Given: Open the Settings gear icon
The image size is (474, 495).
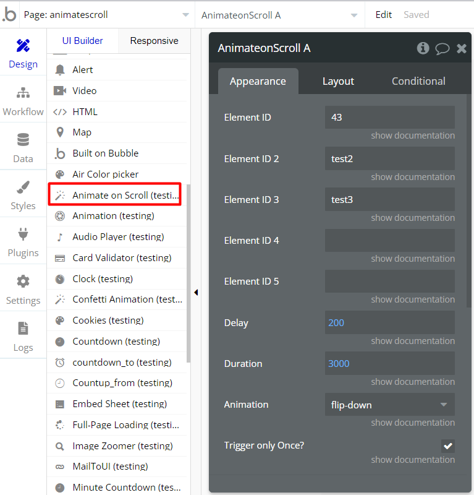Looking at the screenshot, I should coord(23,282).
